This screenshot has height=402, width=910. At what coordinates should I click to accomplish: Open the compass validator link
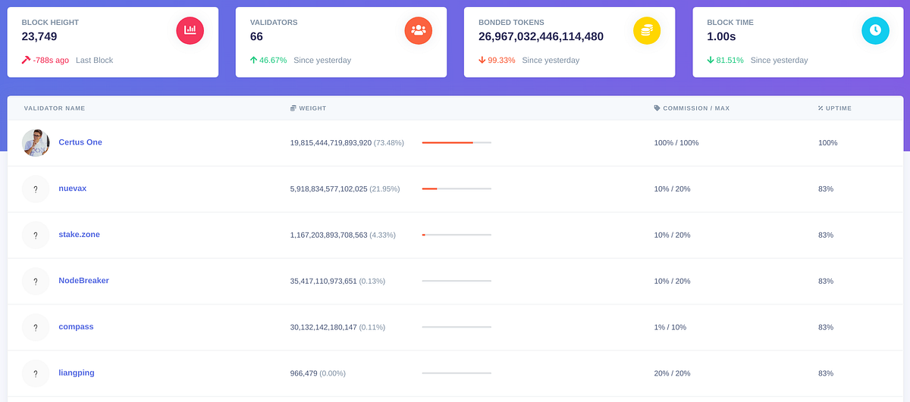pyautogui.click(x=76, y=327)
